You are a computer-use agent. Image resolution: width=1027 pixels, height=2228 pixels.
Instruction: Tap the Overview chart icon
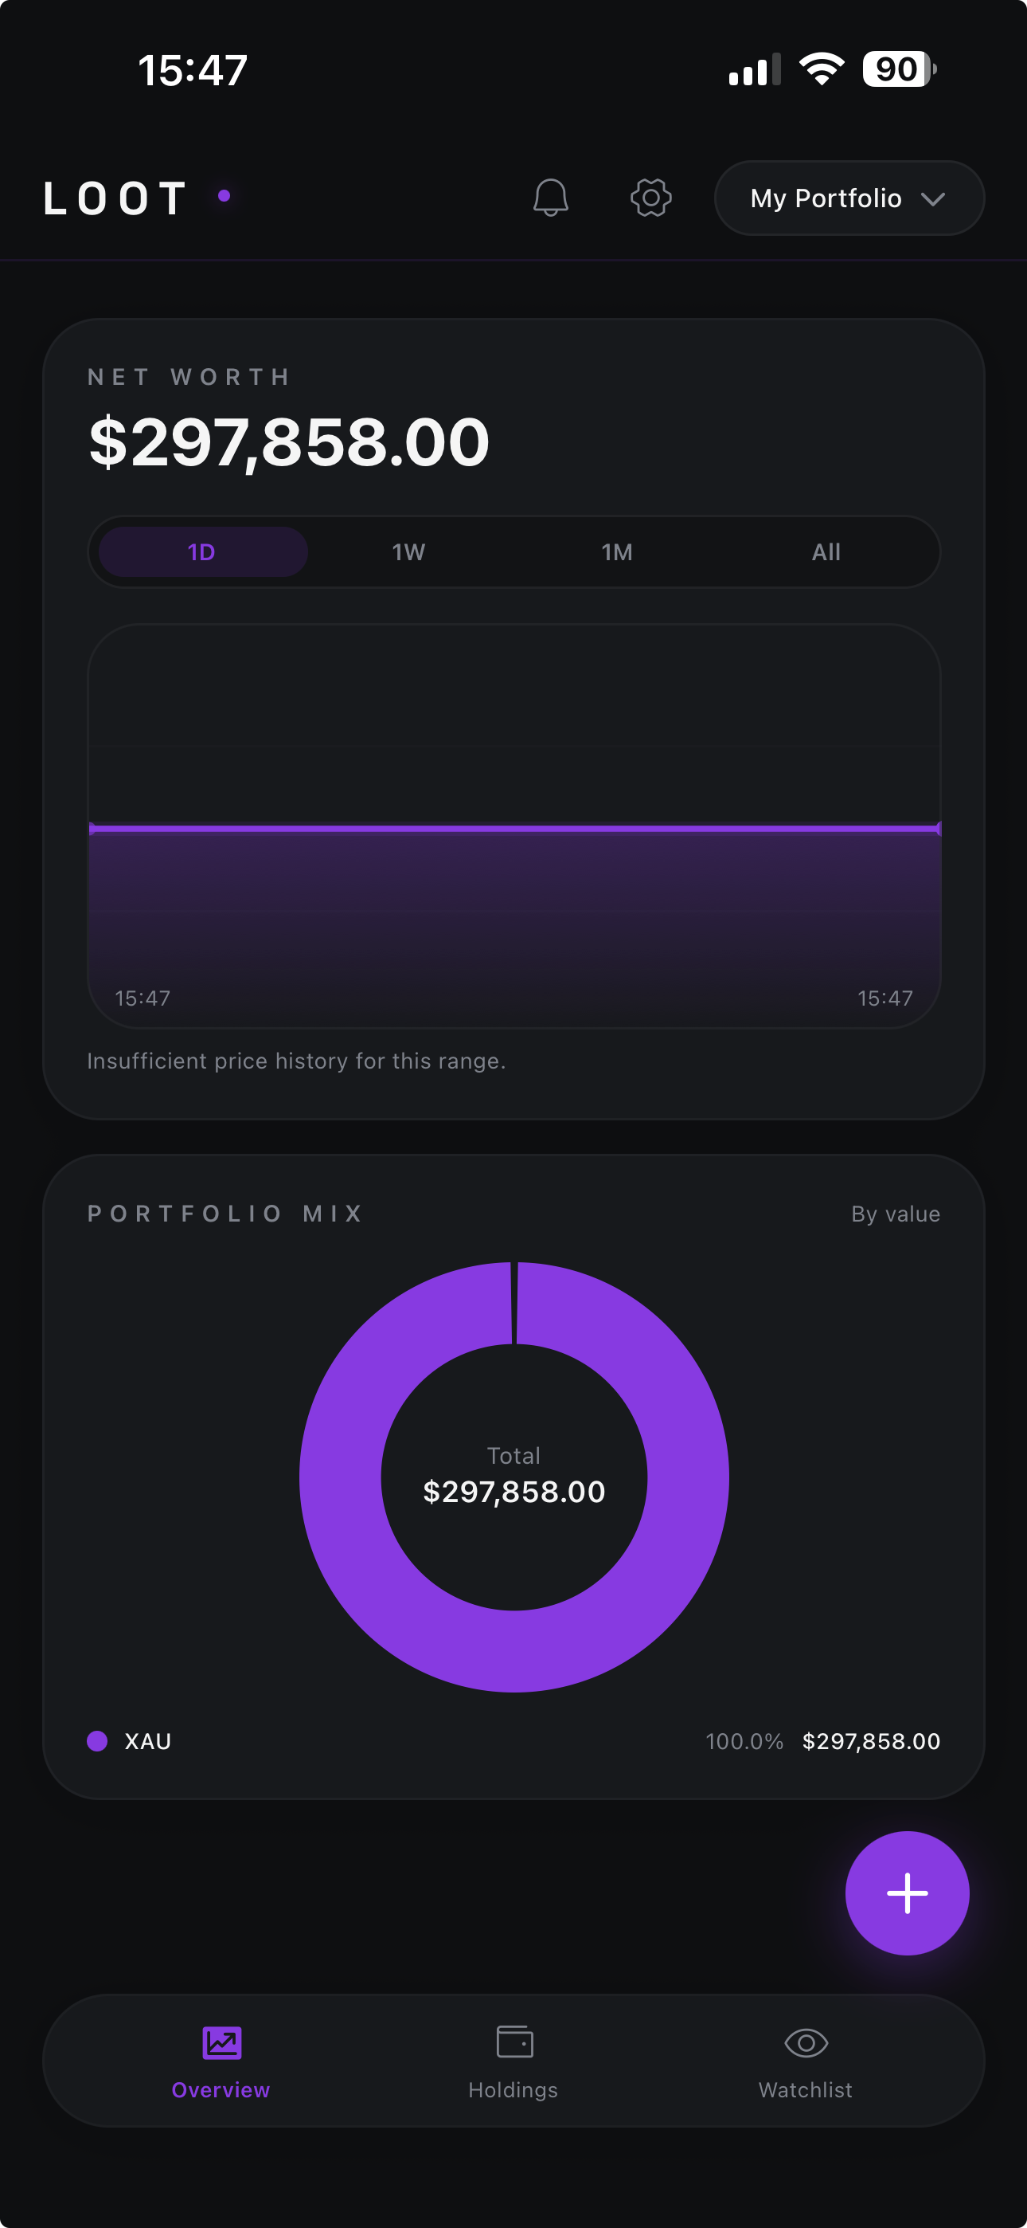(222, 2043)
